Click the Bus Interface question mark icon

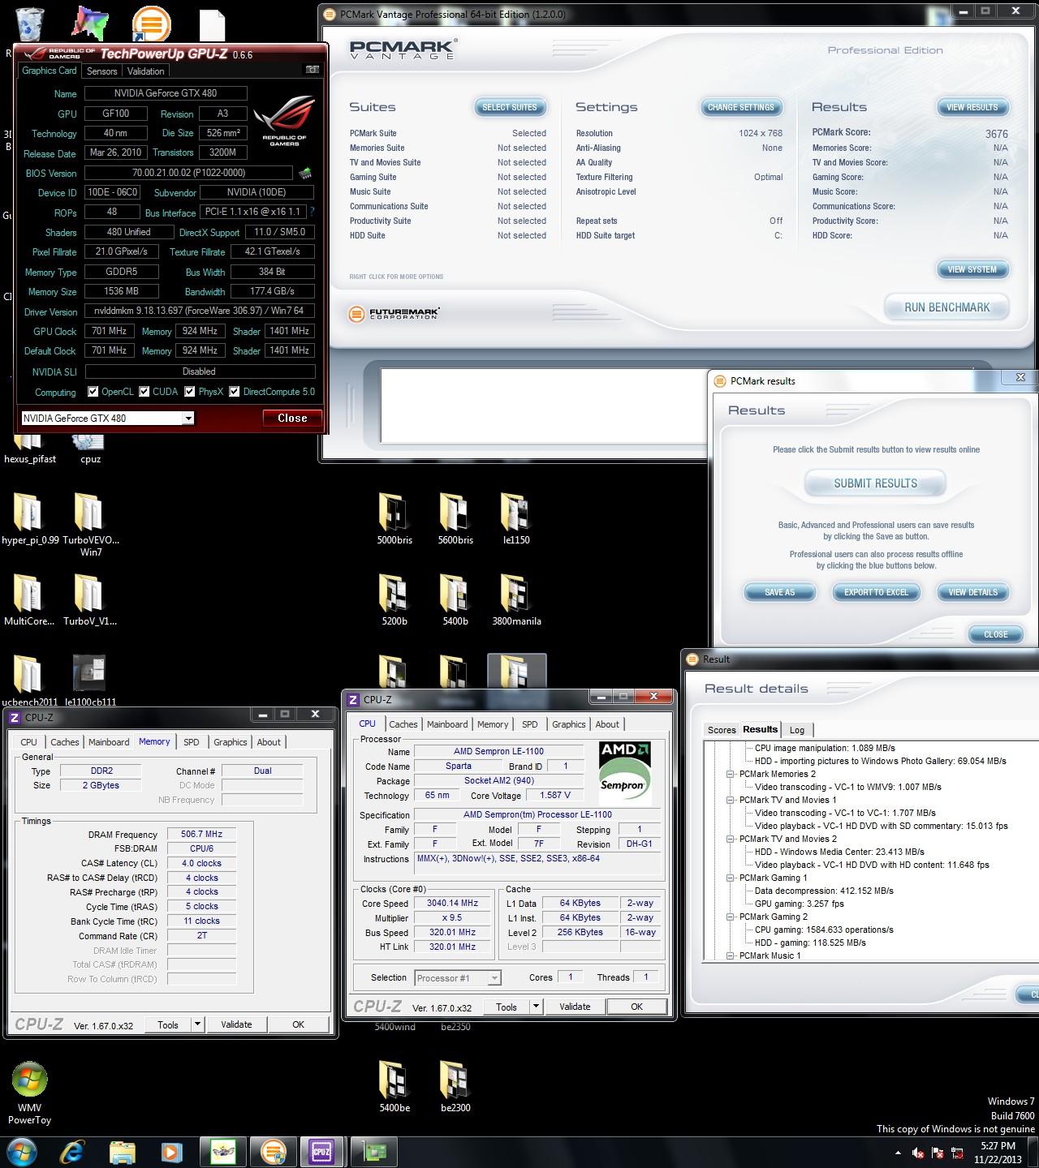tap(312, 213)
